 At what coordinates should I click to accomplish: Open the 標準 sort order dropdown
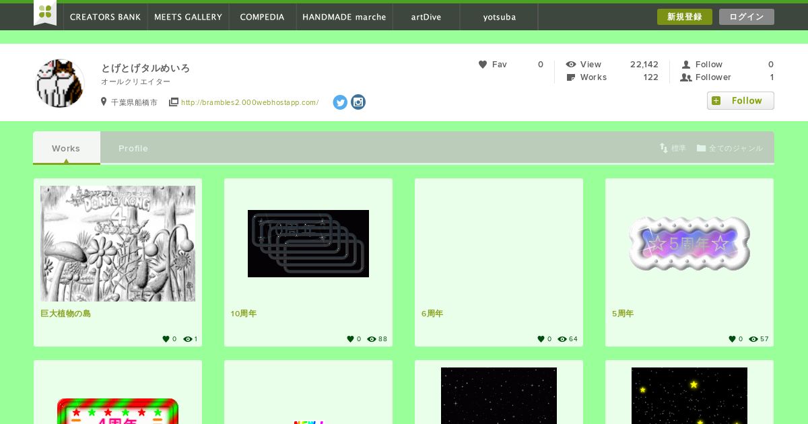(x=673, y=148)
